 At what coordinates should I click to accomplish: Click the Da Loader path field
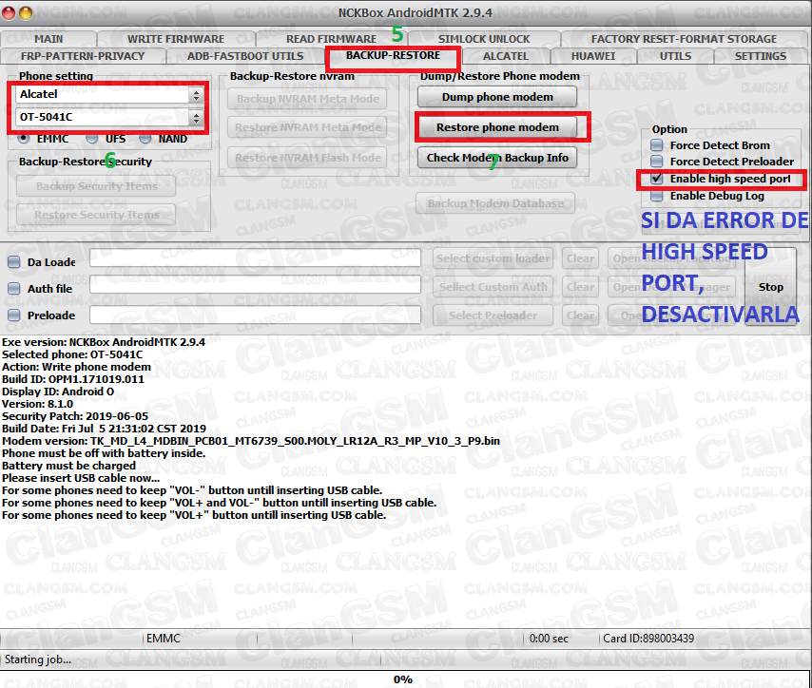tap(255, 258)
